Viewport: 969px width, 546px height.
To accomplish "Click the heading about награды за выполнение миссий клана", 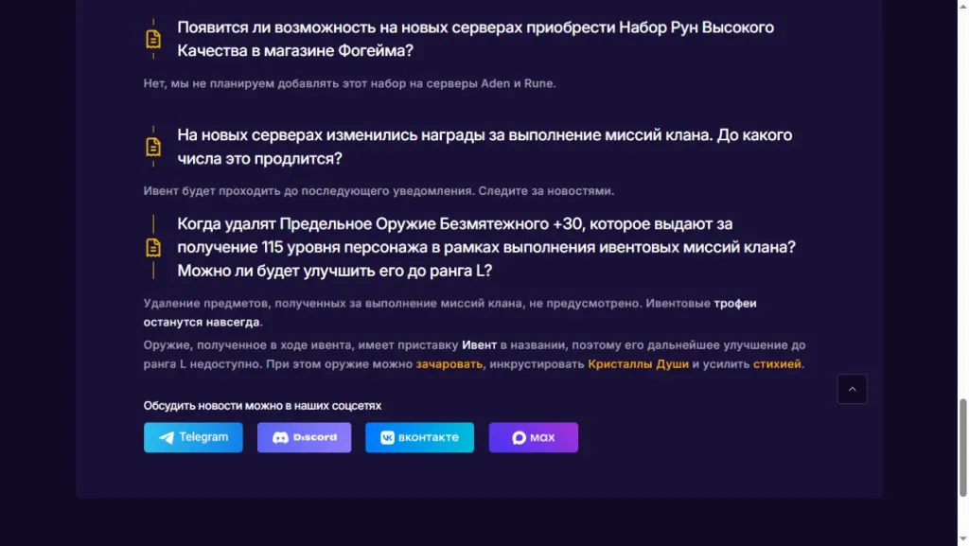I will [x=484, y=147].
